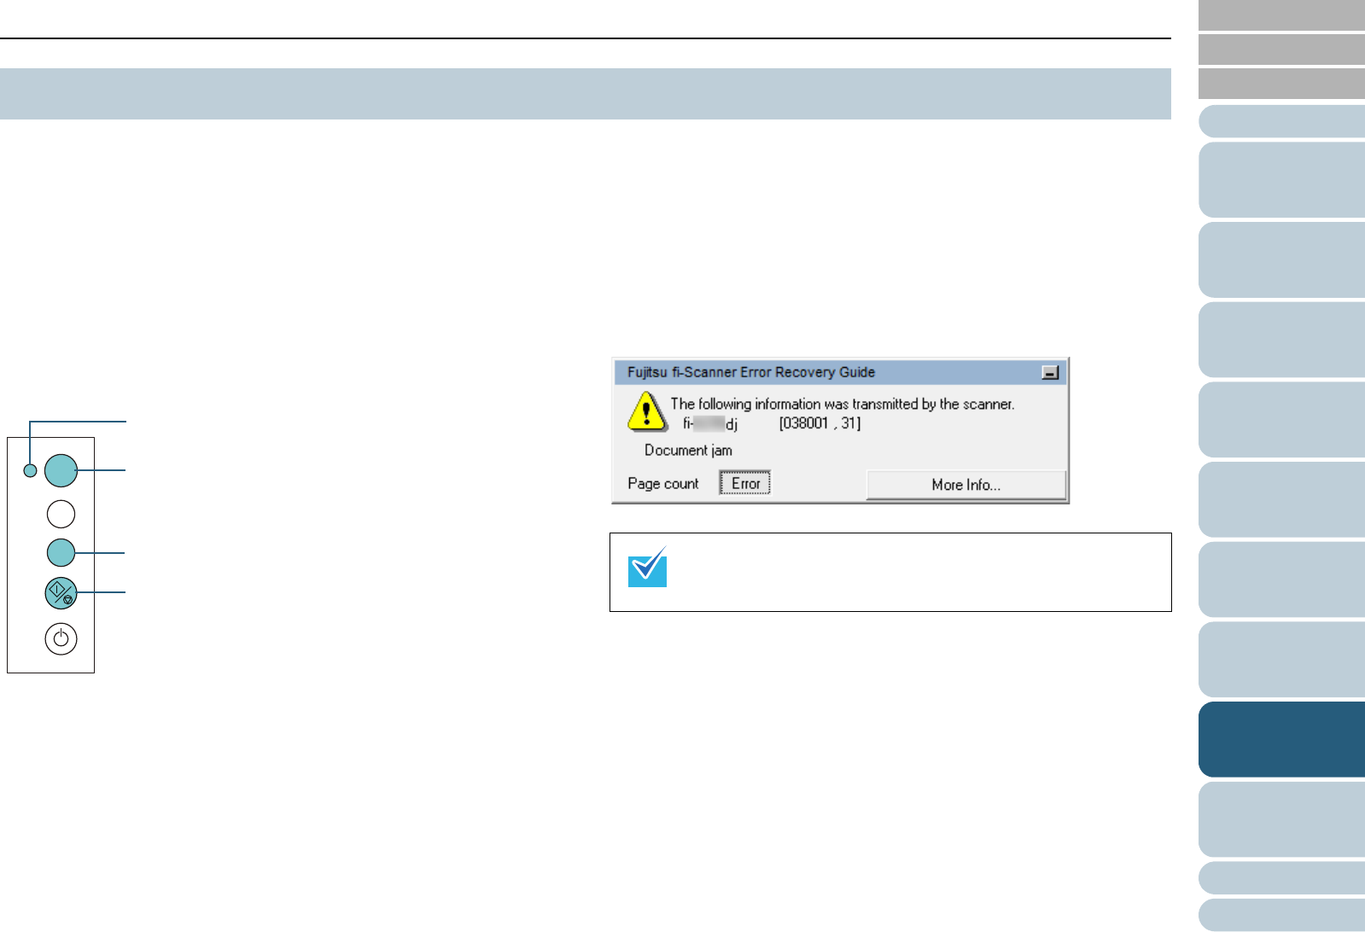This screenshot has height=932, width=1365.
Task: Click the yellow warning triangle icon
Action: (x=647, y=411)
